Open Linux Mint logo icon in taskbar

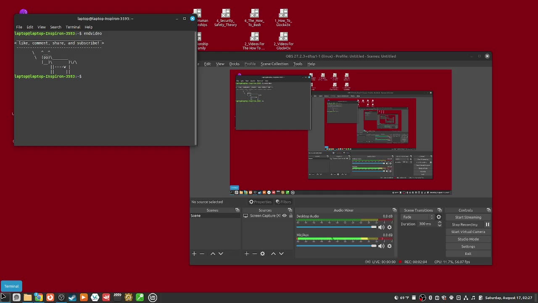tap(153, 298)
